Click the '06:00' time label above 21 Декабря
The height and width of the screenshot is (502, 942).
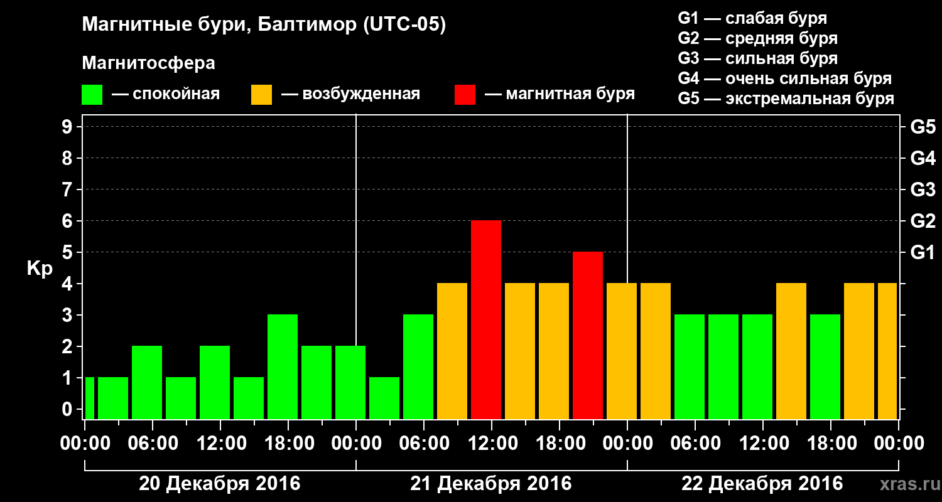click(424, 444)
